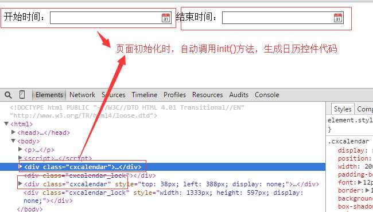Select the Styles sidebar tab
Viewport: 373px width, 212px height.
(343, 109)
